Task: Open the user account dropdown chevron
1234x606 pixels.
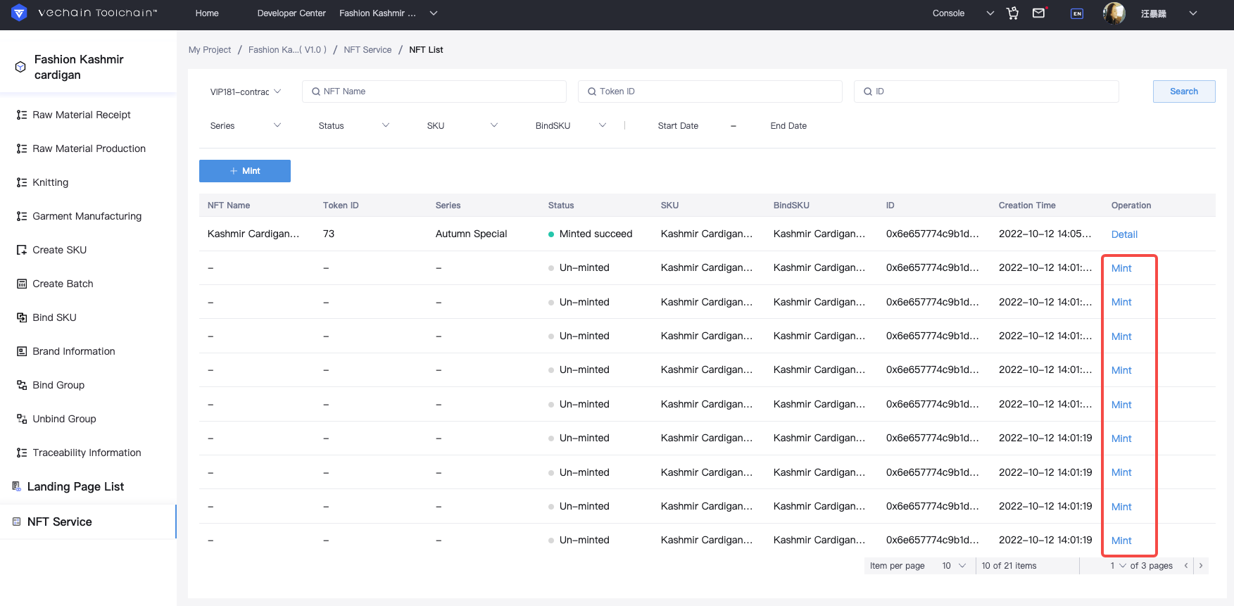Action: pyautogui.click(x=1193, y=13)
